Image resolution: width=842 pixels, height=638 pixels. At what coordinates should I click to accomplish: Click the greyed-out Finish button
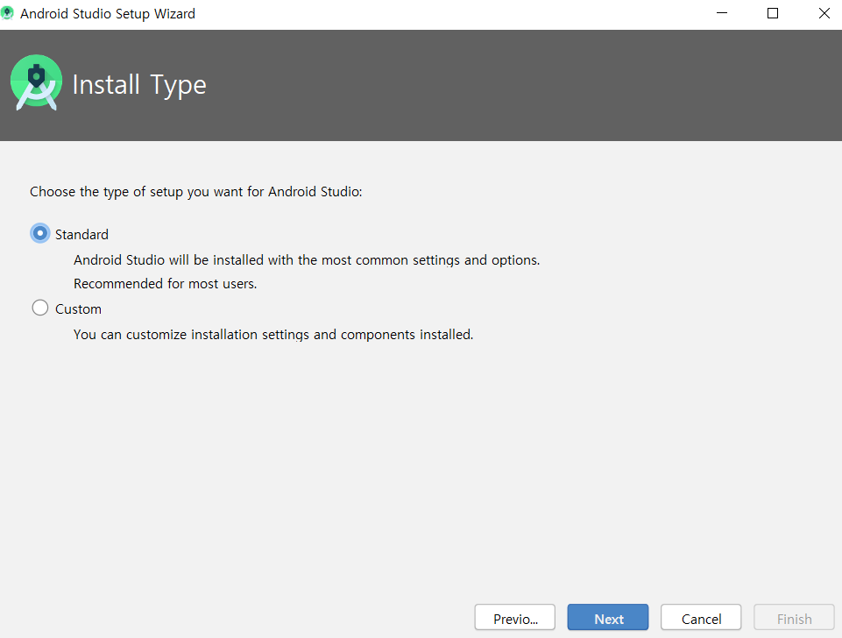point(794,618)
